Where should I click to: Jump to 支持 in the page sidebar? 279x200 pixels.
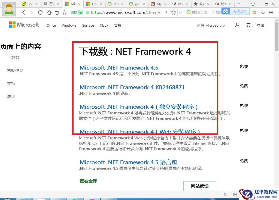(x=11, y=84)
